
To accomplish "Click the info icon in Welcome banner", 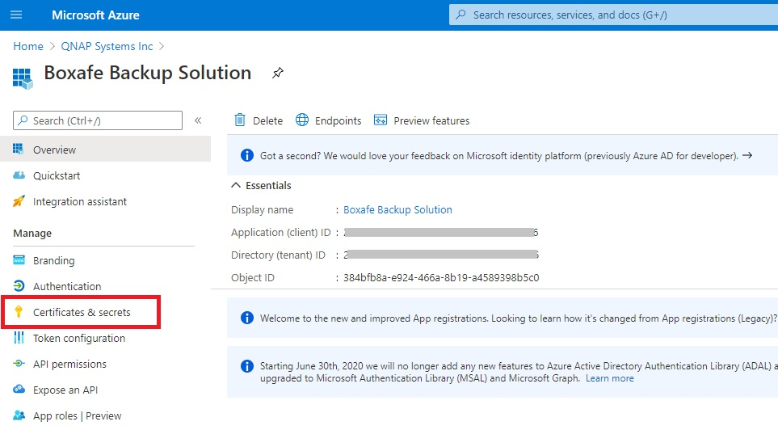I will coord(246,318).
